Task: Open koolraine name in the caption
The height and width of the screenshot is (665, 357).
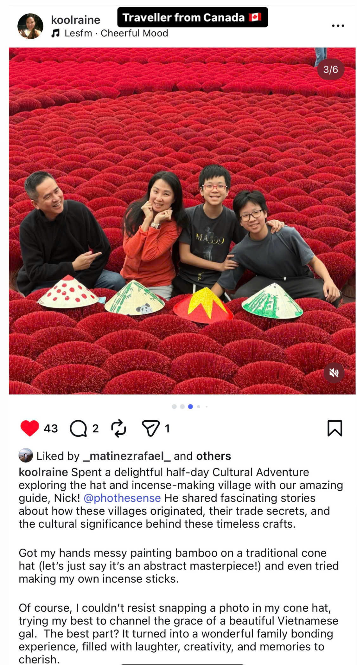Action: tap(43, 472)
